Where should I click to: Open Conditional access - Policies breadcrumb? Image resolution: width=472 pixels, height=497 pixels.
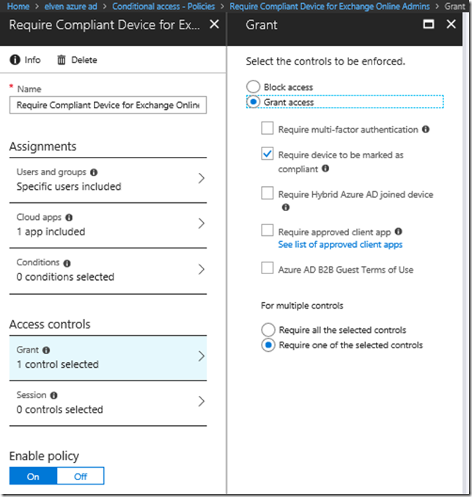click(x=163, y=6)
